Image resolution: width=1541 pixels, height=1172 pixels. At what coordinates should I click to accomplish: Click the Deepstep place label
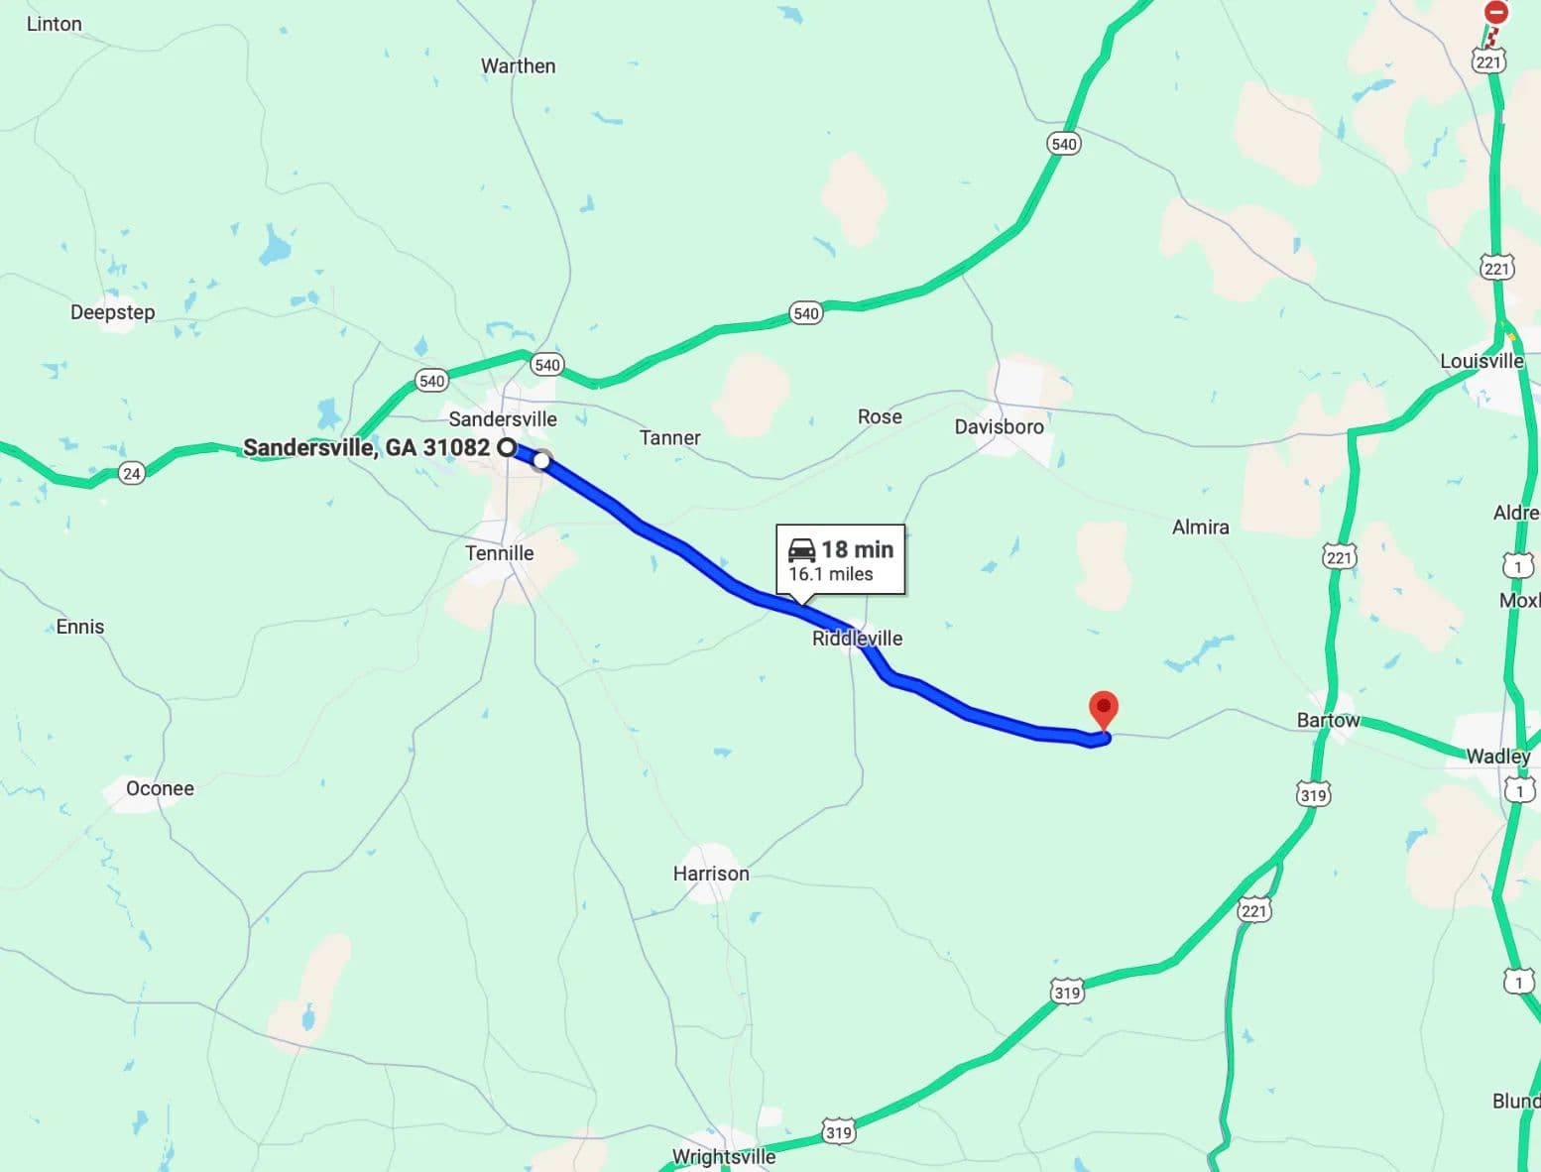click(x=113, y=312)
